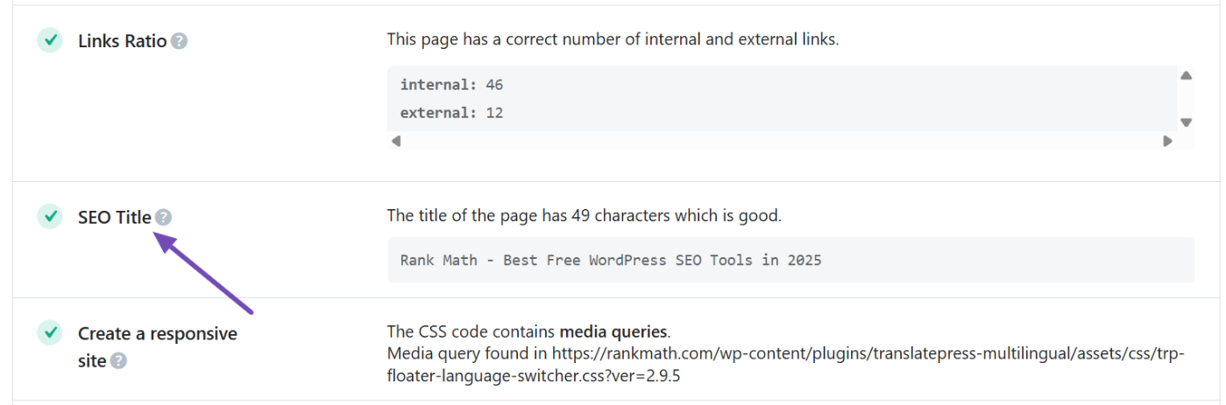Click the internal and external links description
Screen dimensions: 1226x405
pyautogui.click(x=613, y=39)
